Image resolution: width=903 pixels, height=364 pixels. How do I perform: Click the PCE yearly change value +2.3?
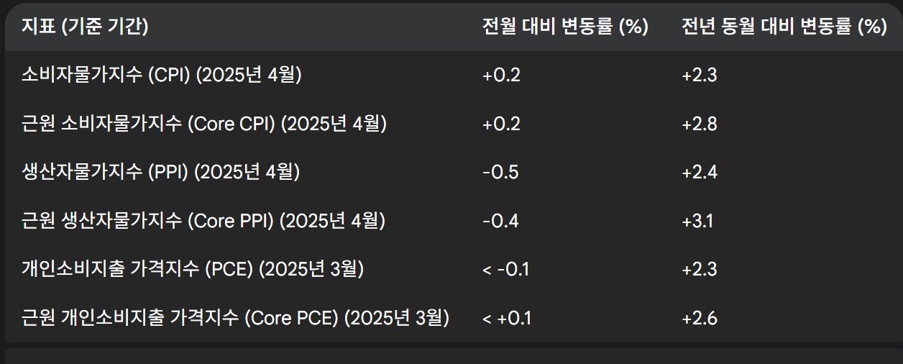click(x=700, y=269)
